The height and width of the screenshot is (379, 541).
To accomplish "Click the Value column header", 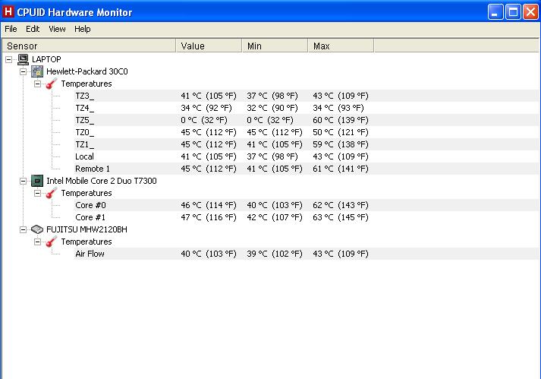I will pyautogui.click(x=209, y=46).
